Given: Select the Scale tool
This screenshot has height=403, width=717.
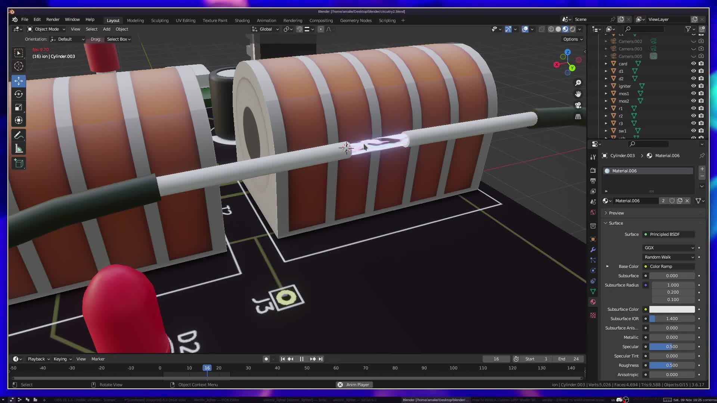Looking at the screenshot, I should point(19,107).
